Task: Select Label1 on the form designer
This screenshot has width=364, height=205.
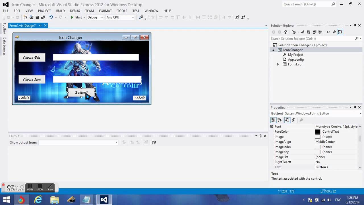Action: (x=24, y=98)
